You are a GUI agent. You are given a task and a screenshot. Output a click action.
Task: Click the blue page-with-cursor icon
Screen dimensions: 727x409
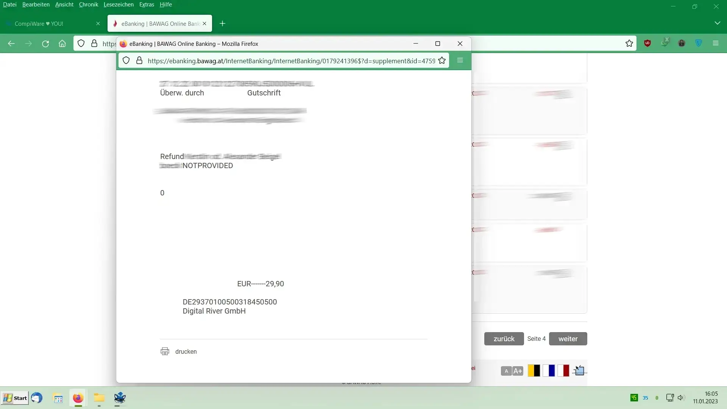(579, 370)
